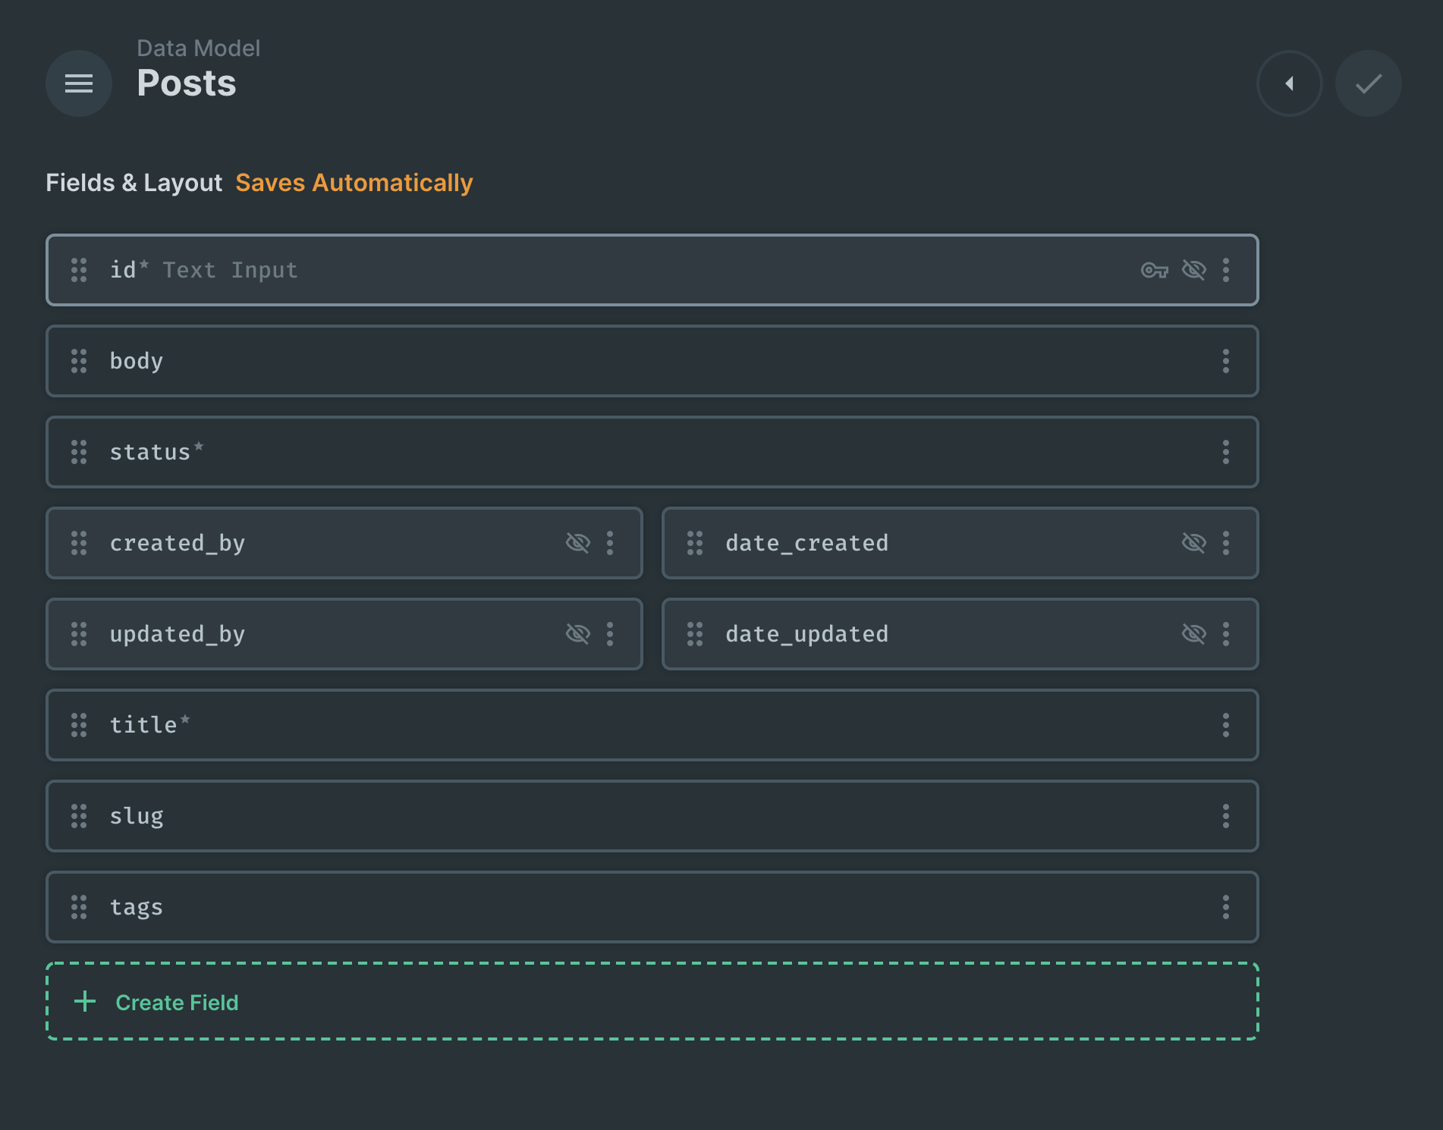Open the options menu for updated_by field
Screen dimensions: 1443x1130
click(x=610, y=634)
